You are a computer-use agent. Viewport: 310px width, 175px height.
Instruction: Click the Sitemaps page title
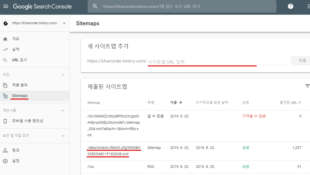pos(88,23)
